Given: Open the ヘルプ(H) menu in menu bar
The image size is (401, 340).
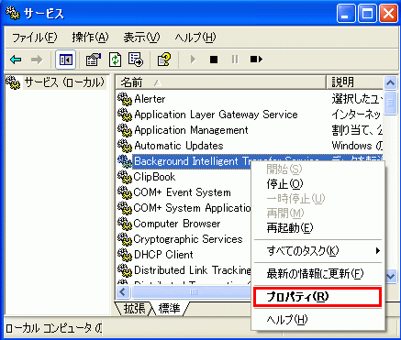Looking at the screenshot, I should pos(195,38).
